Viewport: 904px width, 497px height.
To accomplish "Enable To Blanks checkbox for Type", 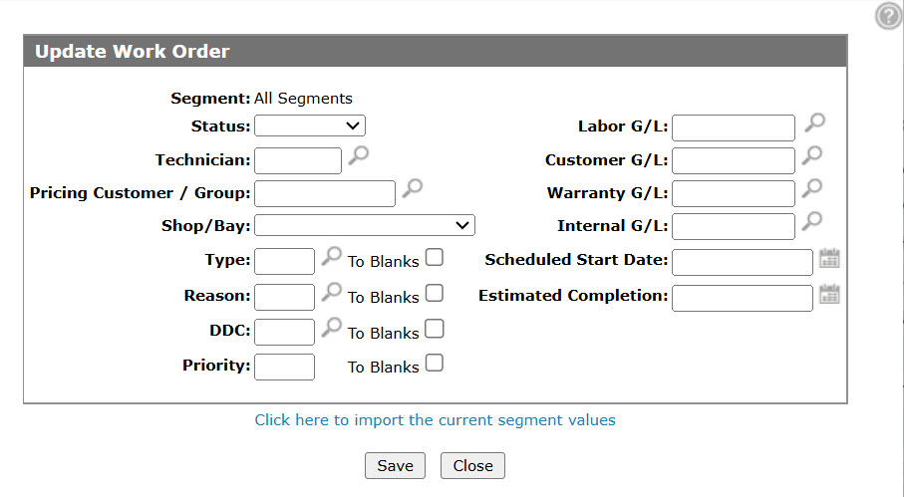I will pos(435,258).
